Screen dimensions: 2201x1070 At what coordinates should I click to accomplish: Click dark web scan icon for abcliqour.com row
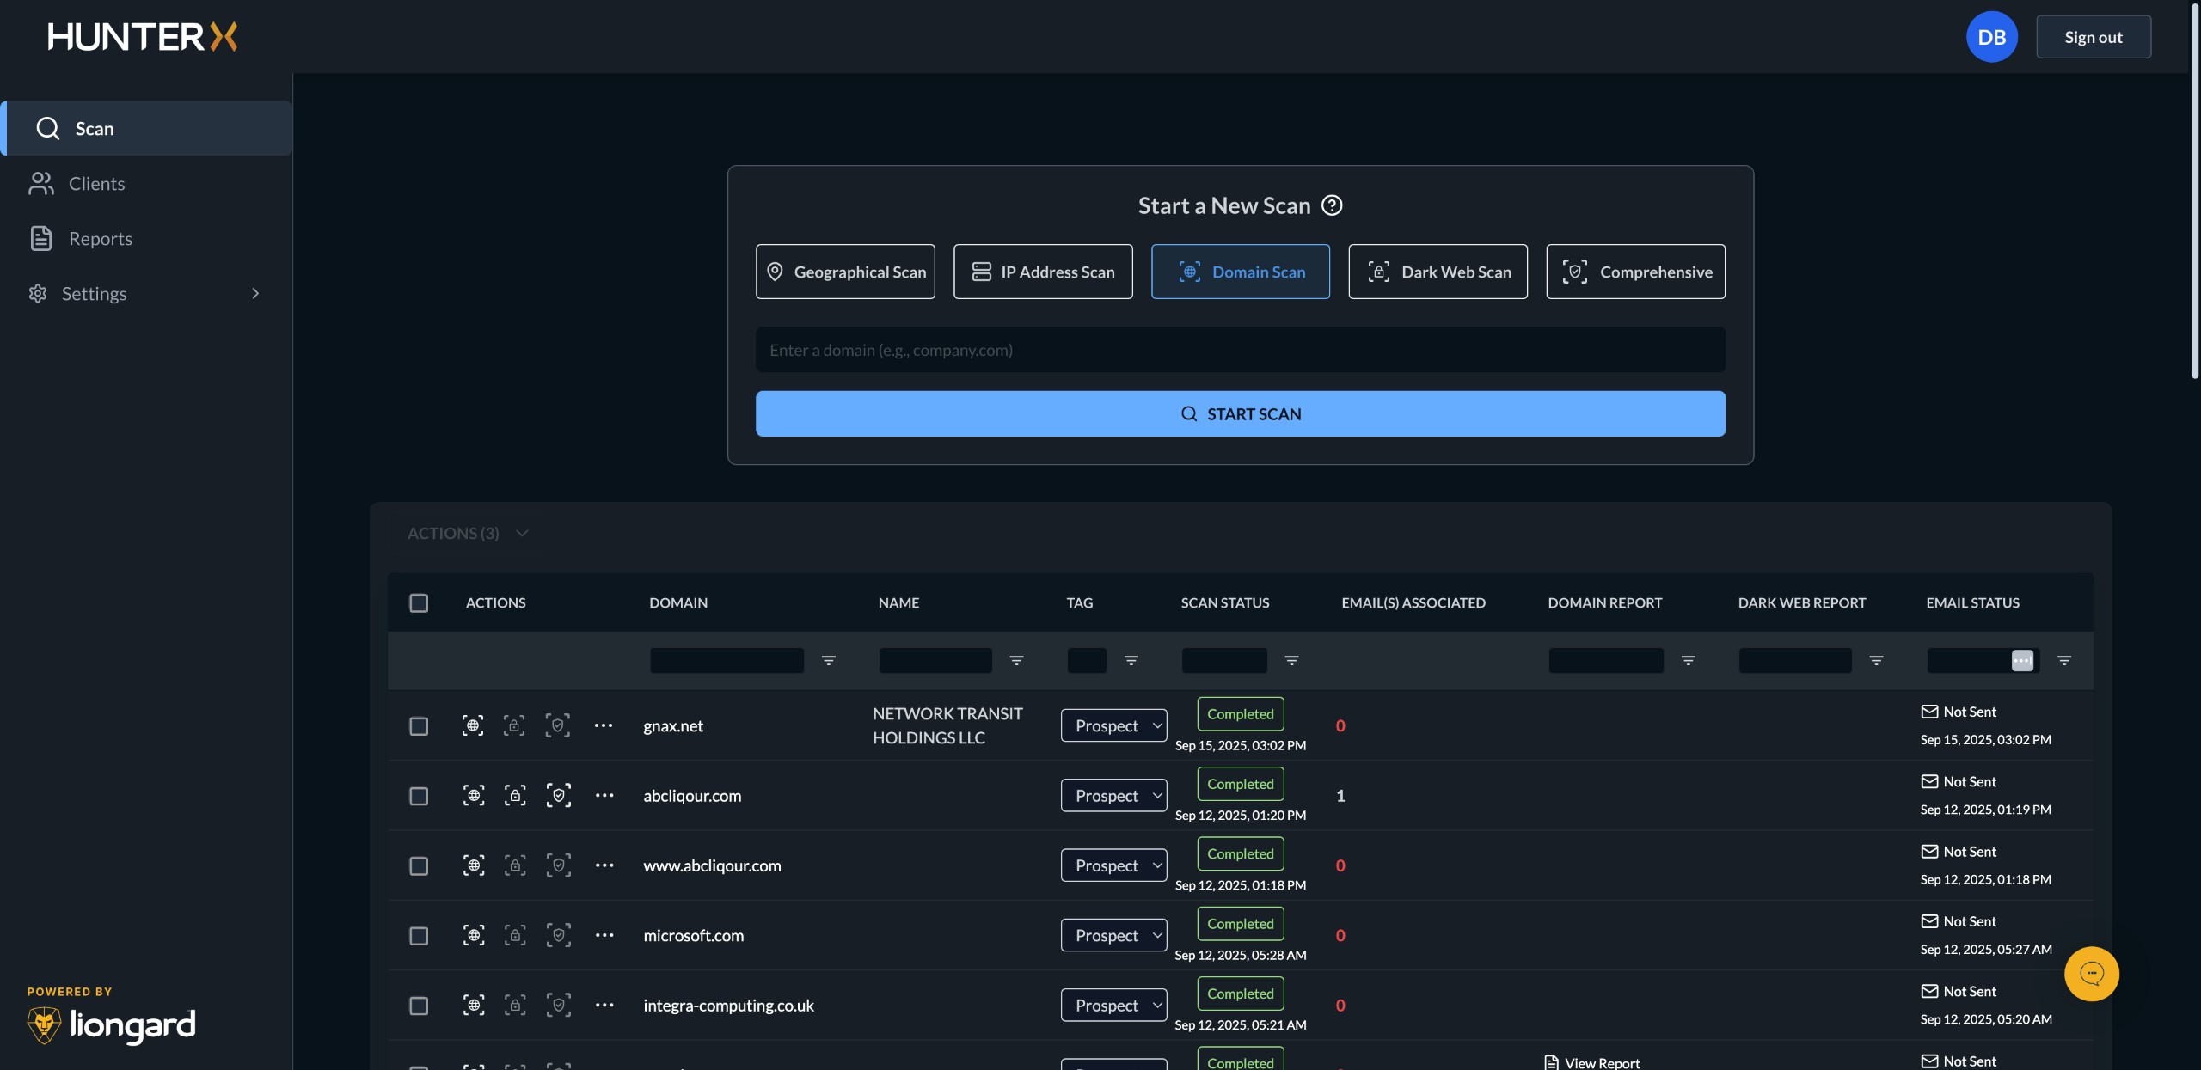pyautogui.click(x=515, y=796)
